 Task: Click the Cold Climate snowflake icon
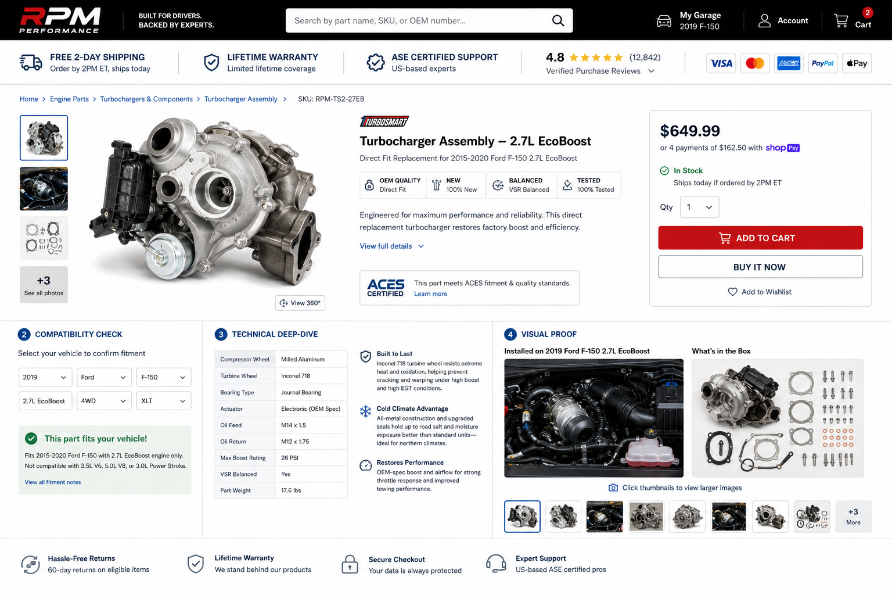coord(365,411)
